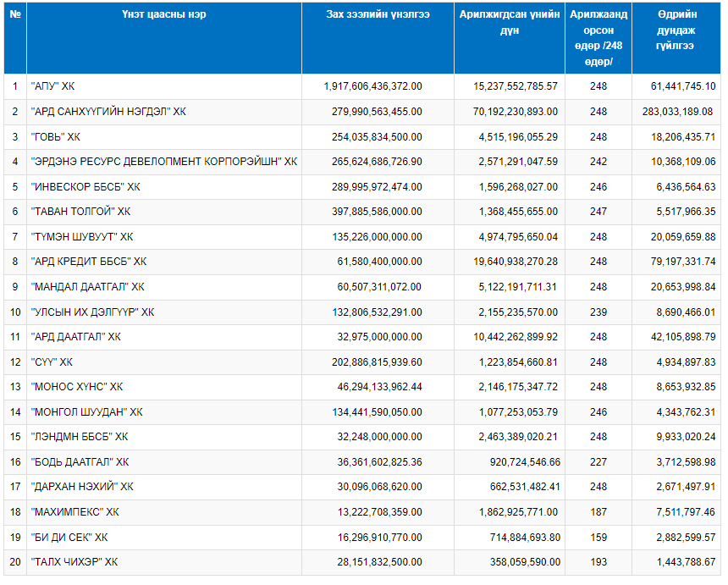Select the "АРД САНХҮҮГИЙН НЭГДЭЛ" ХК row name
The width and height of the screenshot is (728, 585).
[108, 112]
